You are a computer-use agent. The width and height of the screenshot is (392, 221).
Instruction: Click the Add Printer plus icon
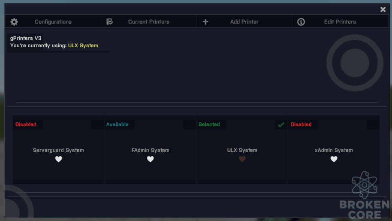(205, 22)
